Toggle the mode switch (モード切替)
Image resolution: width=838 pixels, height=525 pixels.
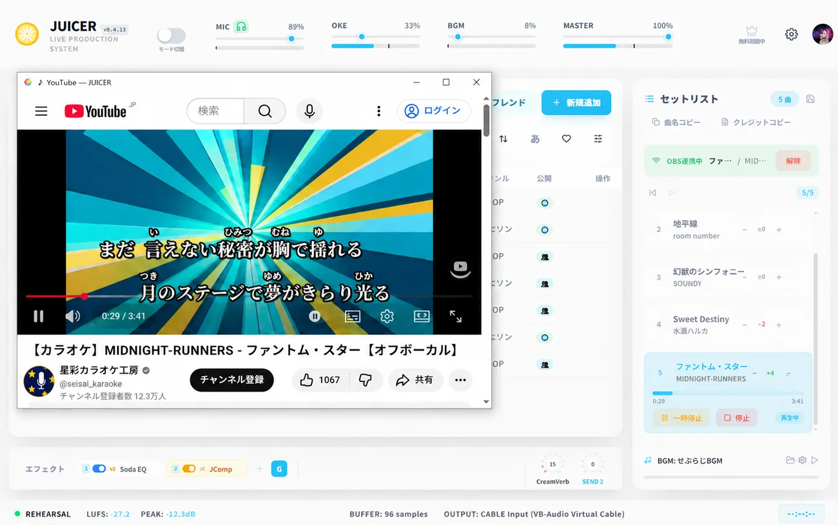click(171, 35)
